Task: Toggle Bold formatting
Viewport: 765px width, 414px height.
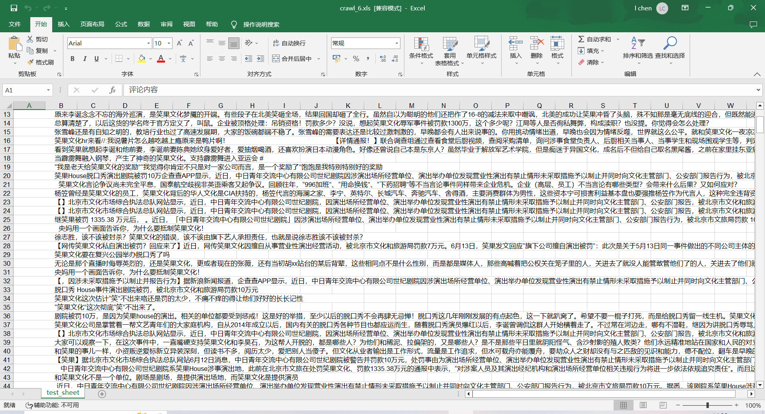Action: point(73,59)
